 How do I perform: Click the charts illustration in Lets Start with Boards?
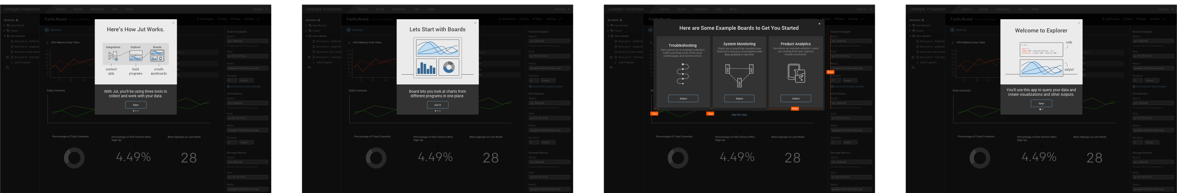point(437,57)
